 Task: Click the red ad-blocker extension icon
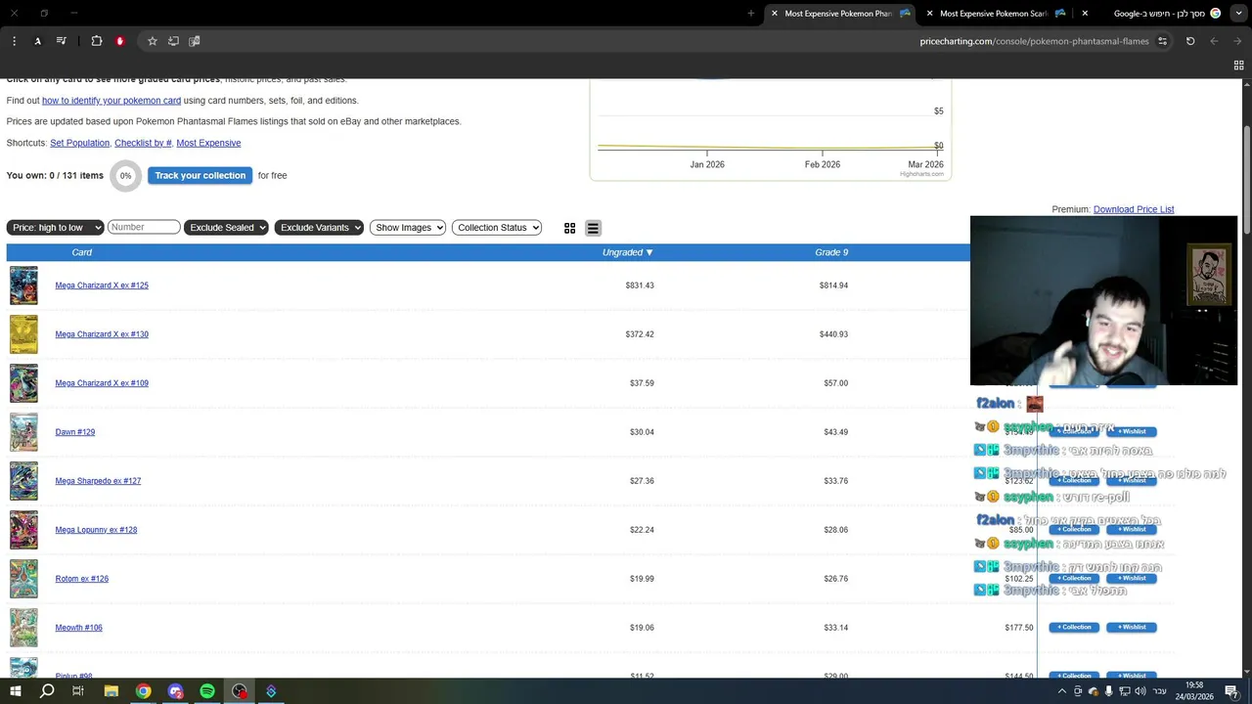(x=119, y=41)
